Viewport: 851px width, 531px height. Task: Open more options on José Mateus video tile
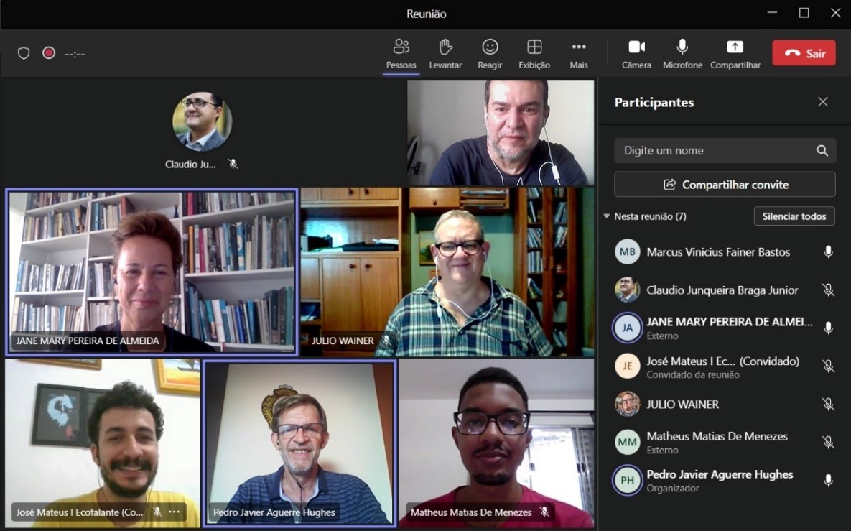click(175, 512)
